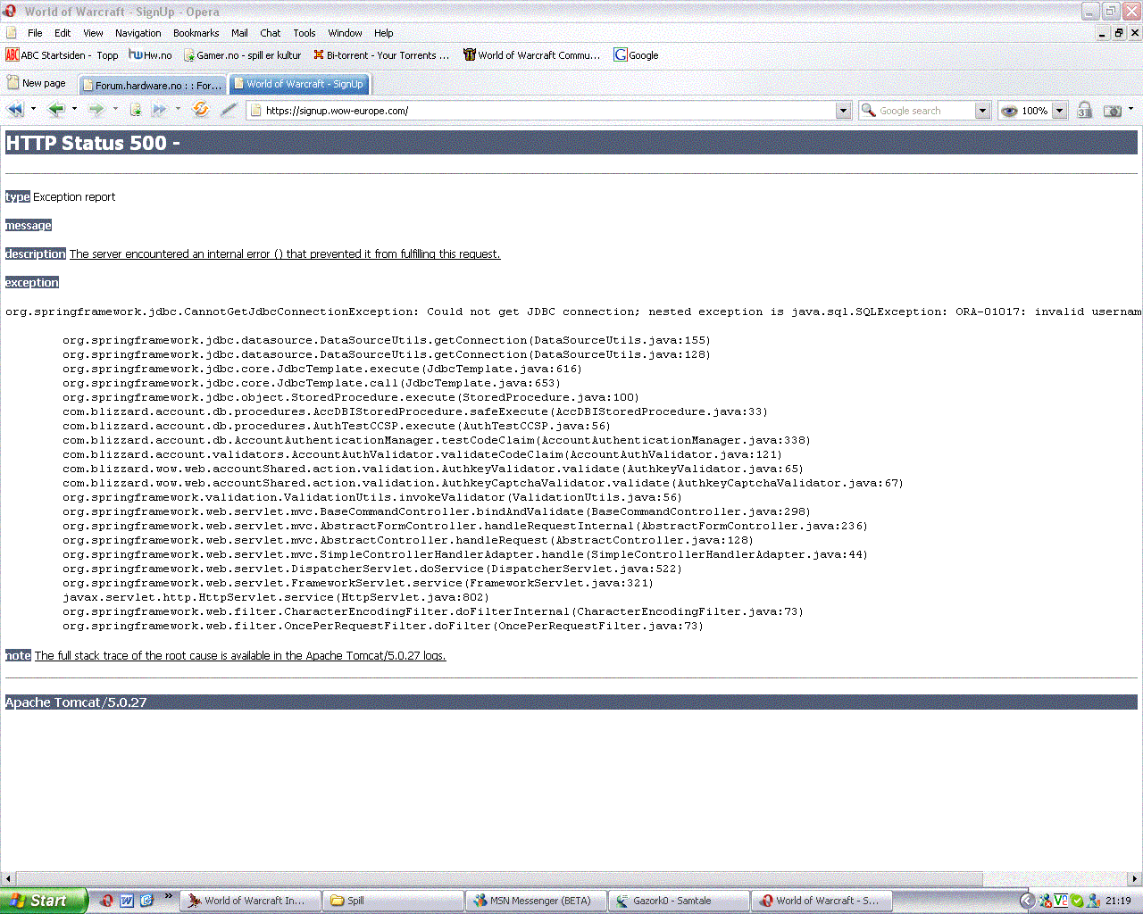Launch Opera from the quick launch bar
The height and width of the screenshot is (914, 1143).
click(106, 901)
